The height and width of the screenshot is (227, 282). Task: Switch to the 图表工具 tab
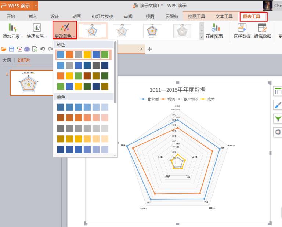tap(253, 17)
